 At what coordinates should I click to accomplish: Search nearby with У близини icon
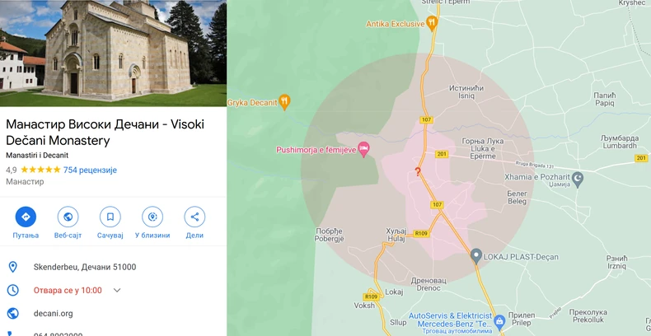[x=152, y=217]
